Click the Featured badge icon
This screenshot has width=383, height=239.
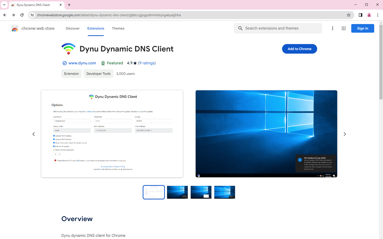[103, 63]
